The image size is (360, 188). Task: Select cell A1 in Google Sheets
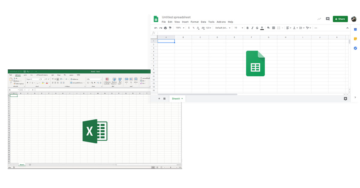tap(166, 41)
